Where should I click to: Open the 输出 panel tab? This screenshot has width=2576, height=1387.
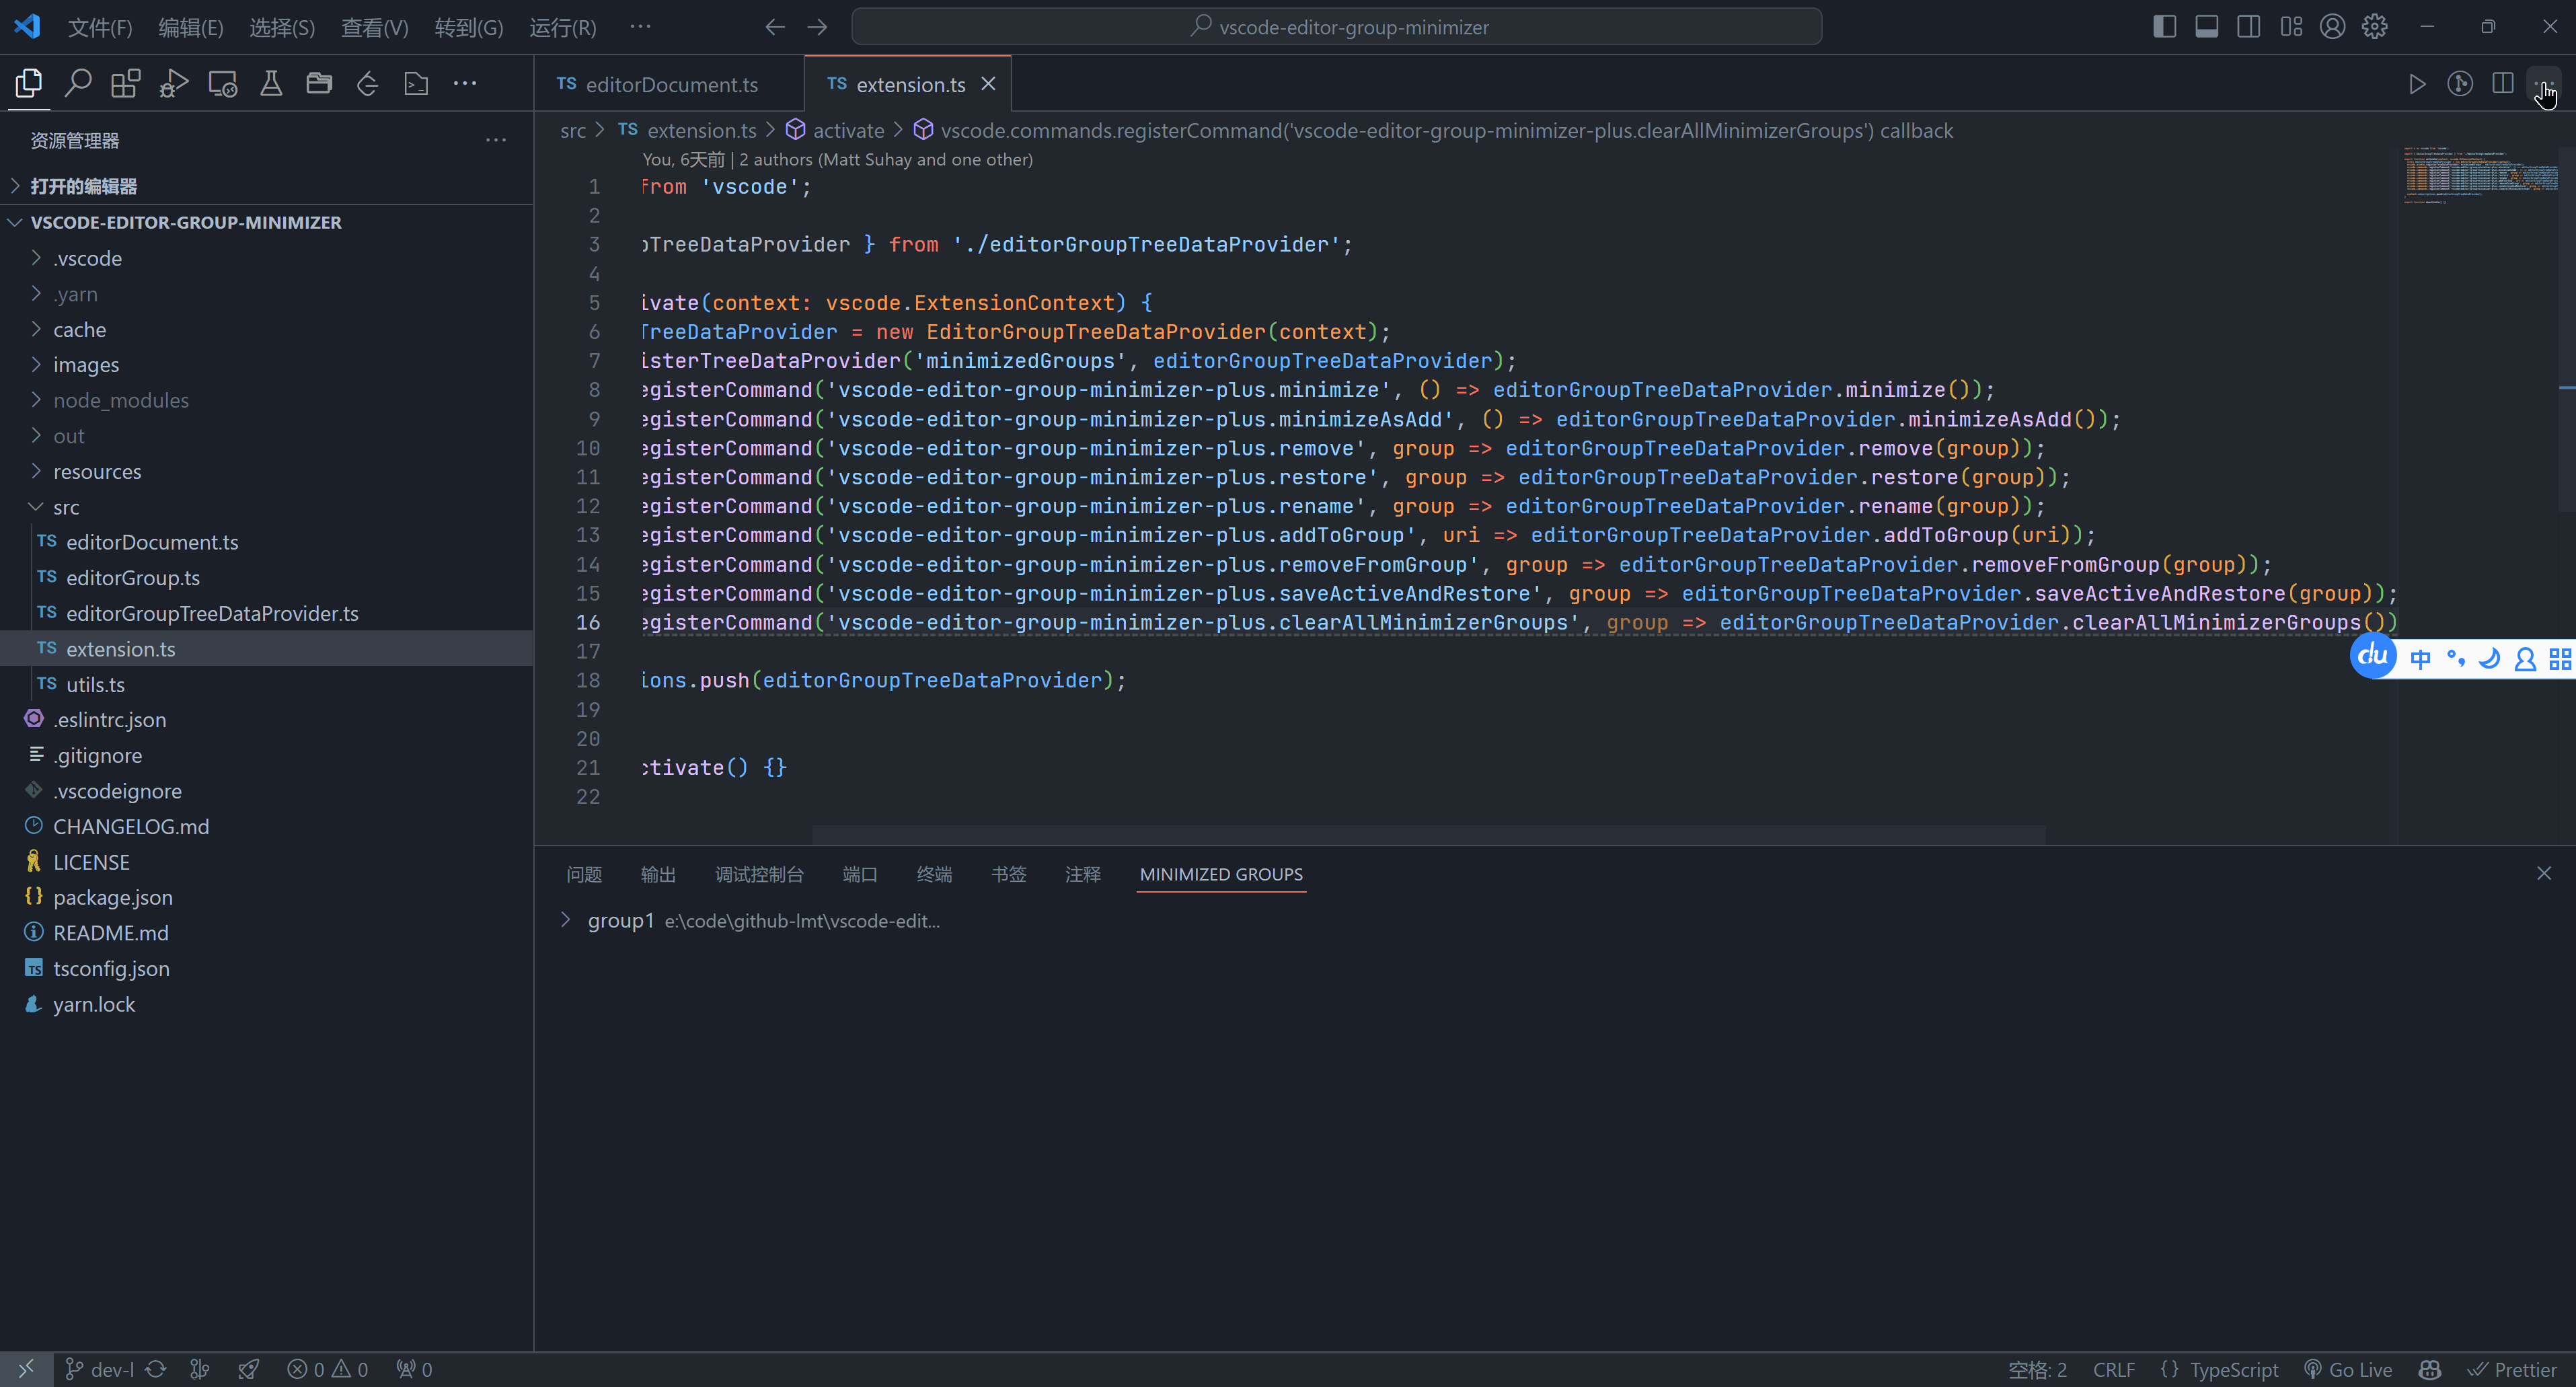(658, 874)
